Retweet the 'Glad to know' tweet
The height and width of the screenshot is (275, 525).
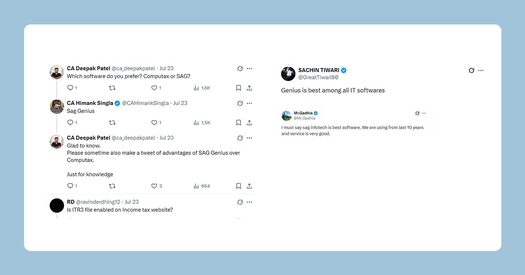point(112,186)
